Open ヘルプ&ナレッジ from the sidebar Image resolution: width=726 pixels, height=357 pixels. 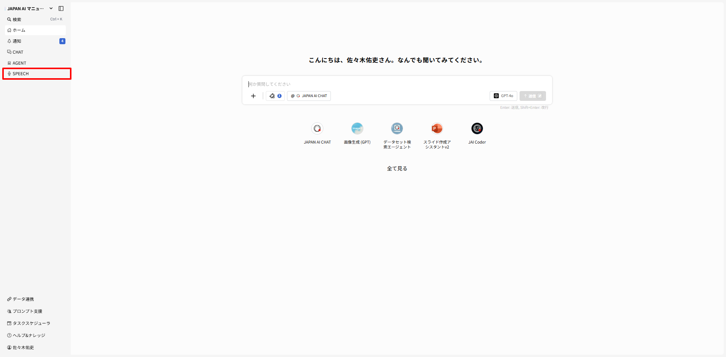tap(28, 335)
